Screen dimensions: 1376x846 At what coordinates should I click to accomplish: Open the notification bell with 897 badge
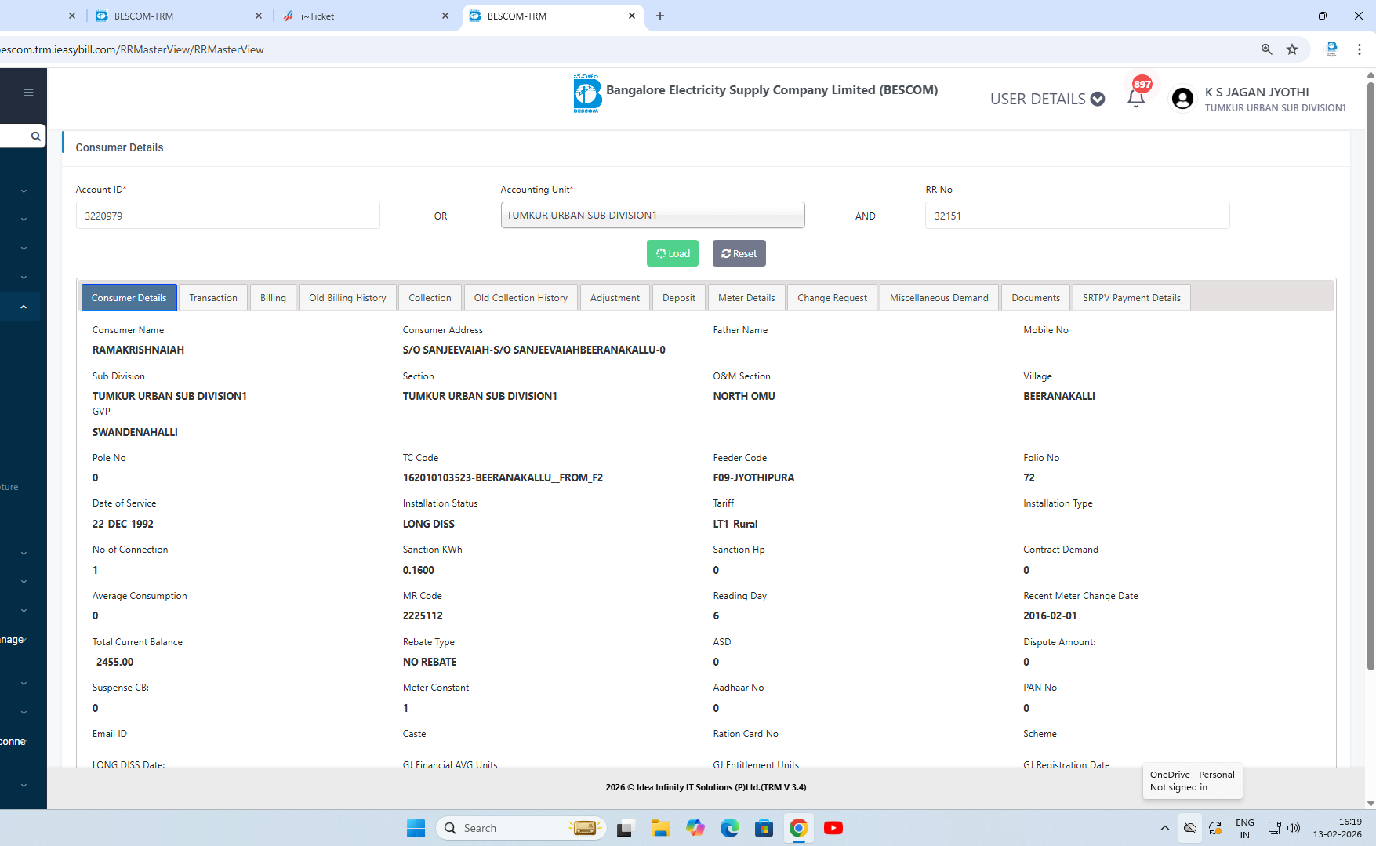click(x=1136, y=98)
